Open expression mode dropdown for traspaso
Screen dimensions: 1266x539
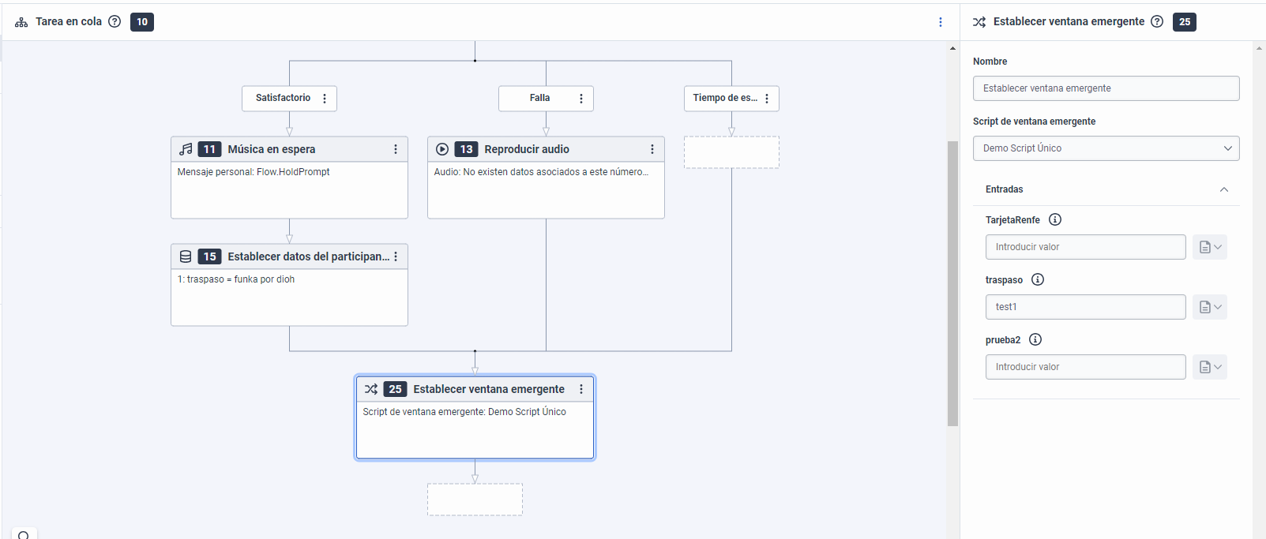(x=1210, y=307)
